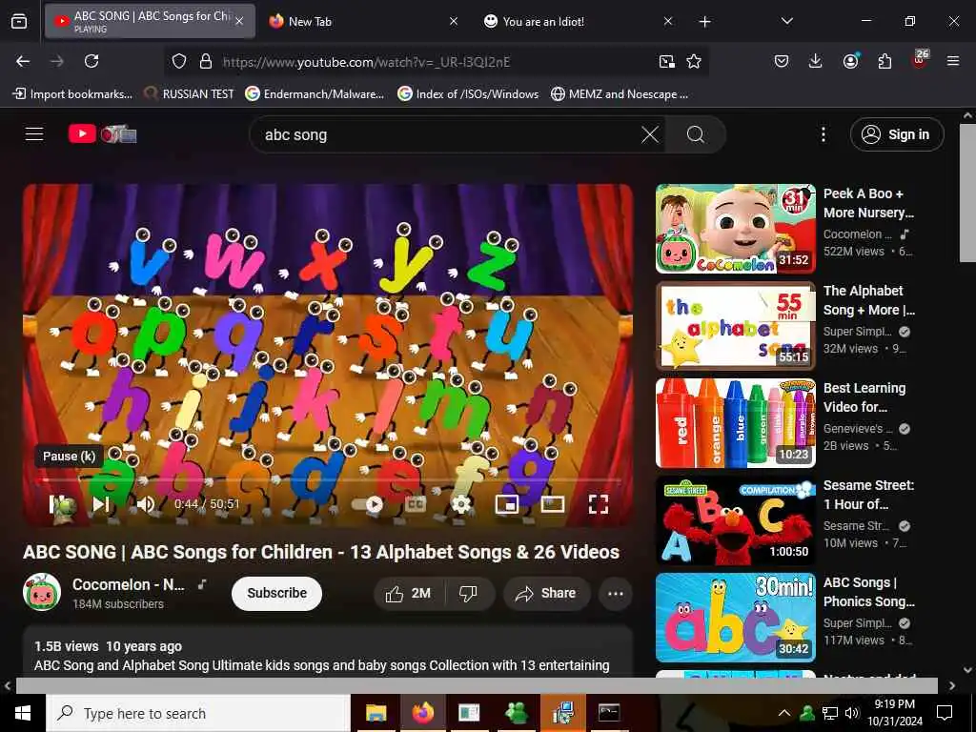The width and height of the screenshot is (976, 732).
Task: Open the Endermanch/Malware bookmark
Action: coord(315,94)
